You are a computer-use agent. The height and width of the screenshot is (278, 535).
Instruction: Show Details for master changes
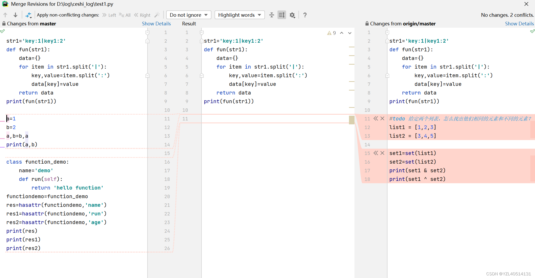coord(156,24)
